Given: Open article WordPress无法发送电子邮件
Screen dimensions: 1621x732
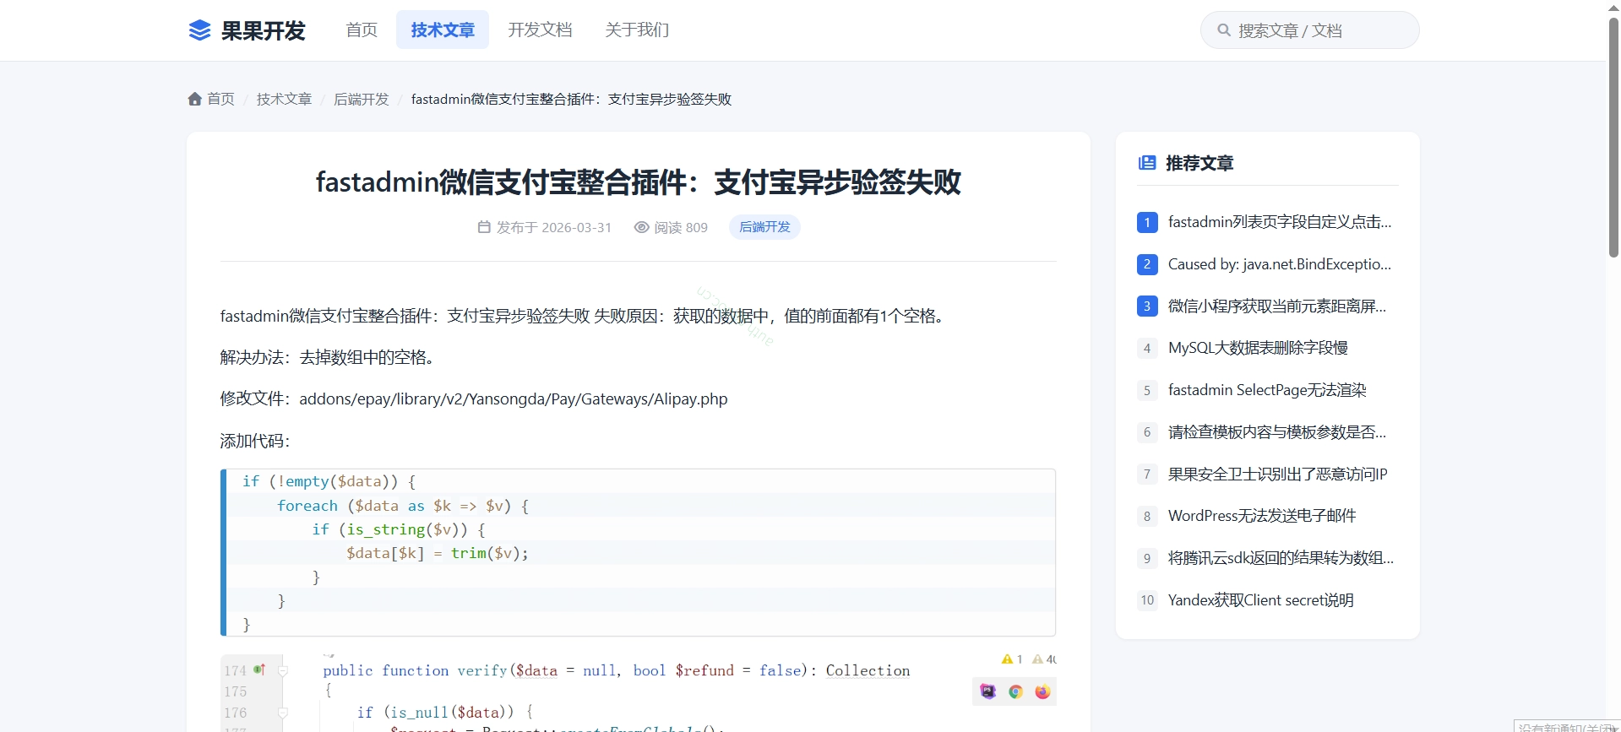Looking at the screenshot, I should [x=1262, y=516].
